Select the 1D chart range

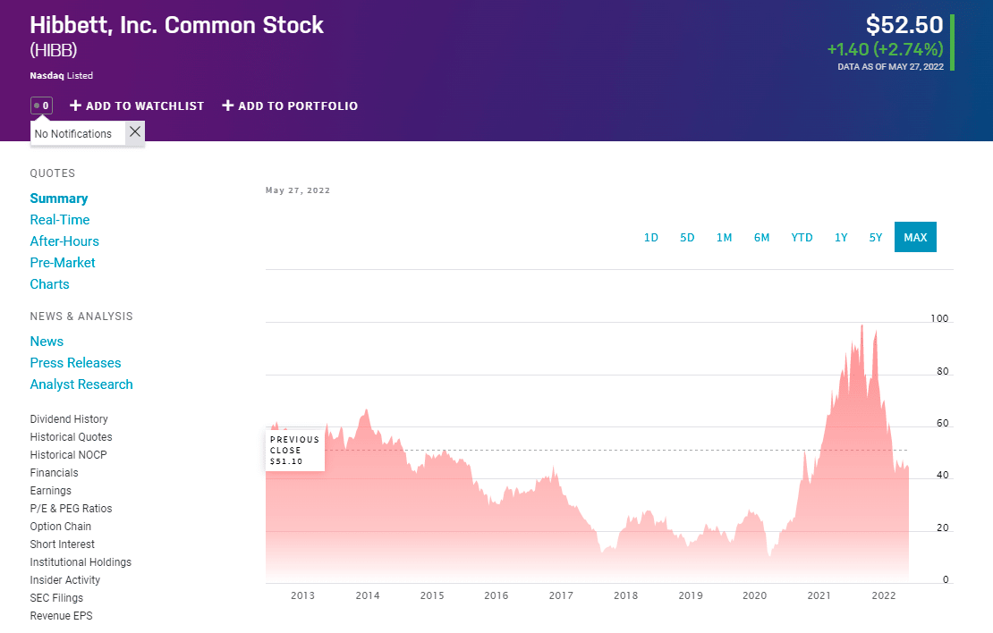click(x=651, y=238)
